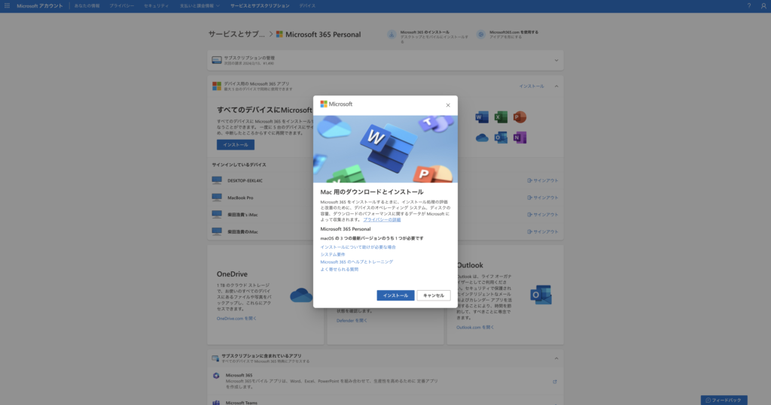Click the Microsoft 365 apps four-color icon
Image resolution: width=771 pixels, height=405 pixels.
tap(216, 86)
